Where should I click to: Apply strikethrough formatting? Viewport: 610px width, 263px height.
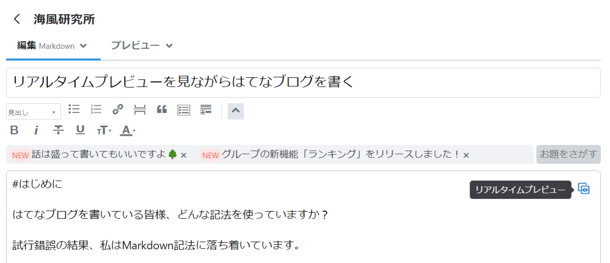tap(58, 130)
